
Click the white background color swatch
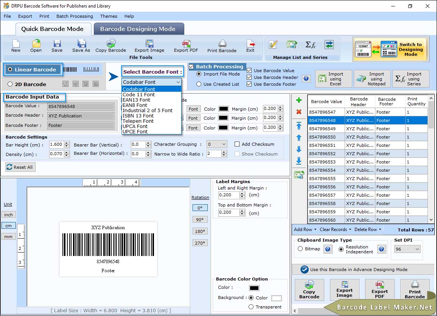pos(277,298)
